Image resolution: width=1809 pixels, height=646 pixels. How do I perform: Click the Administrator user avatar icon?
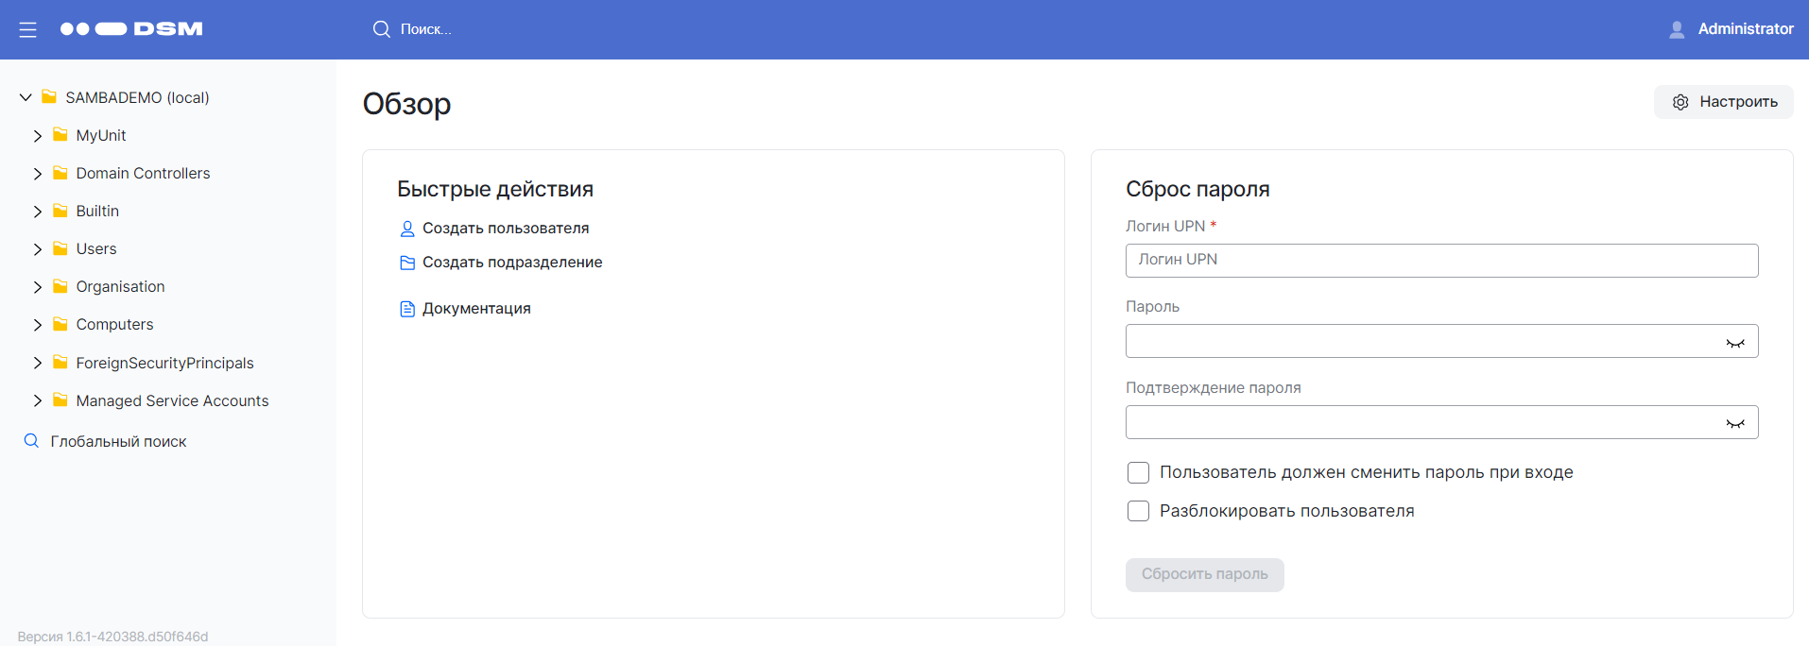(x=1677, y=29)
